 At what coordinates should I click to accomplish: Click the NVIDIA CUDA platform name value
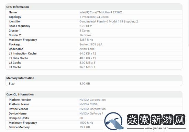click(88, 104)
